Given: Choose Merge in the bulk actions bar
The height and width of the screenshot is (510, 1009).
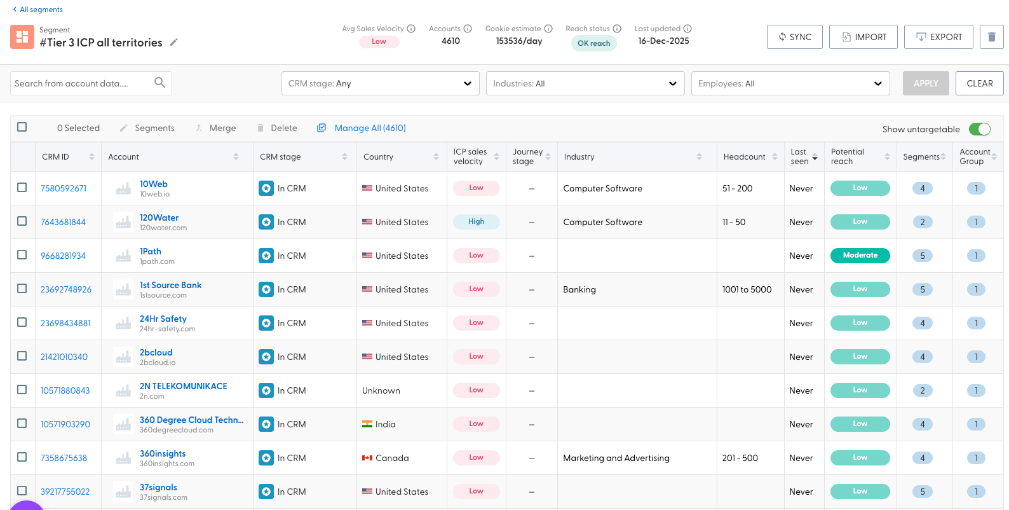Looking at the screenshot, I should click(x=215, y=128).
